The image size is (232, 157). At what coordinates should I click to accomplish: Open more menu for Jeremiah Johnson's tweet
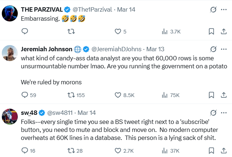[x=224, y=49]
